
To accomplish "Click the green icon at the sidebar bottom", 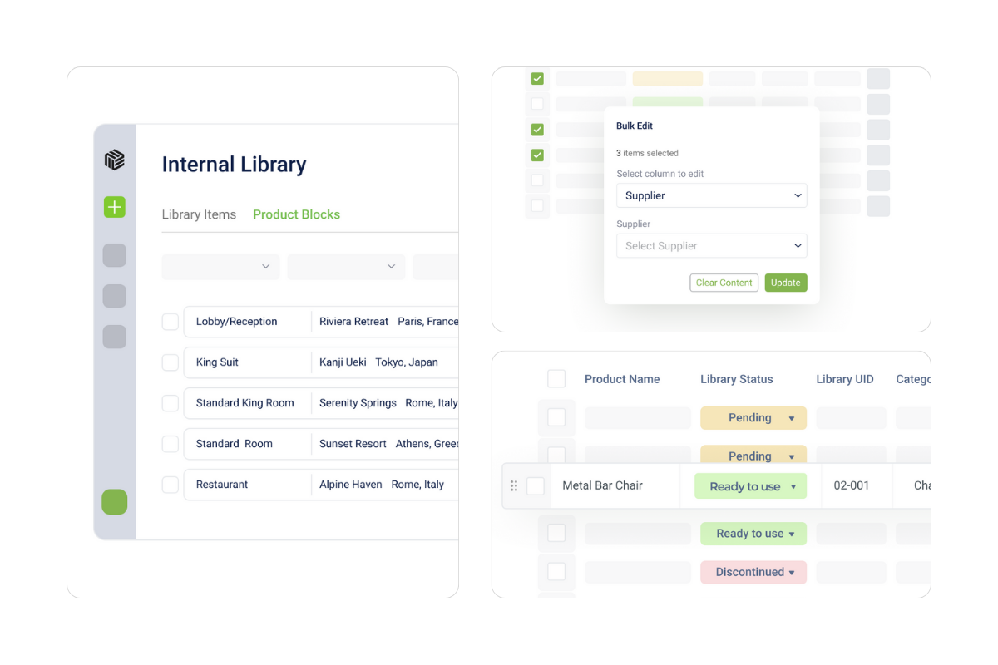I will point(114,502).
